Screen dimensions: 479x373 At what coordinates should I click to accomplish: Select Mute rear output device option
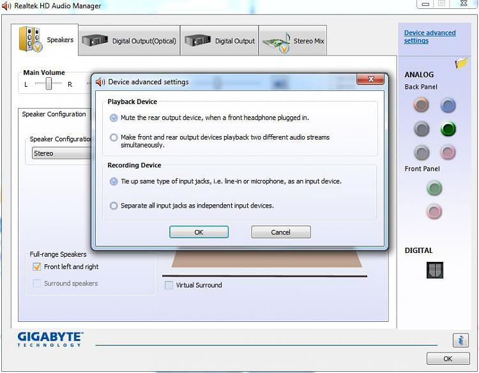[x=114, y=118]
